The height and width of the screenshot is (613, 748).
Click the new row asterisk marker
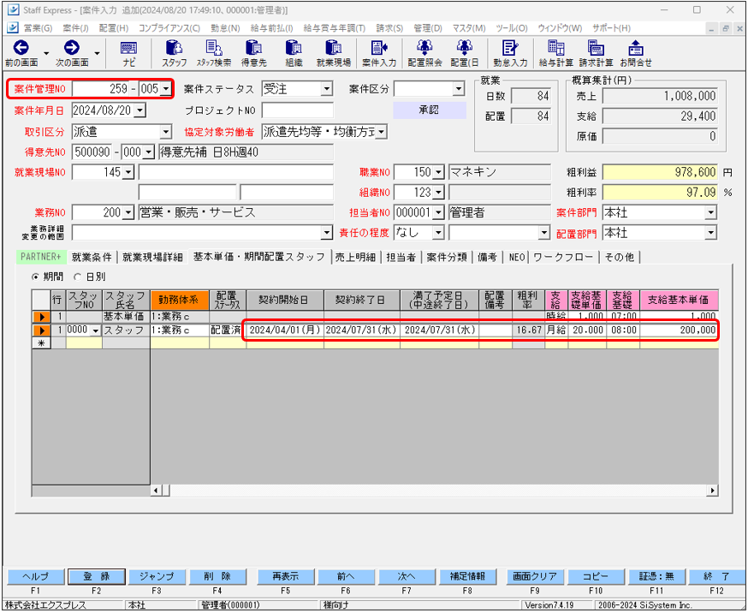[41, 343]
